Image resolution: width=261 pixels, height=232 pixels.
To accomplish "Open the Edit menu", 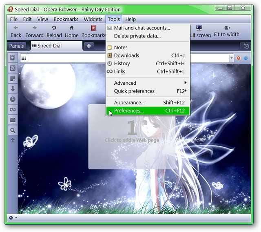I will (x=27, y=19).
